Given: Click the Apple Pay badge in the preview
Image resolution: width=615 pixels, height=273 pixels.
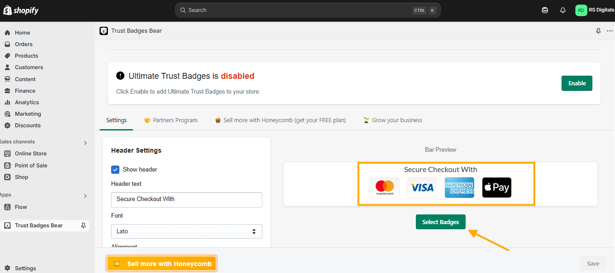Looking at the screenshot, I should coord(497,188).
